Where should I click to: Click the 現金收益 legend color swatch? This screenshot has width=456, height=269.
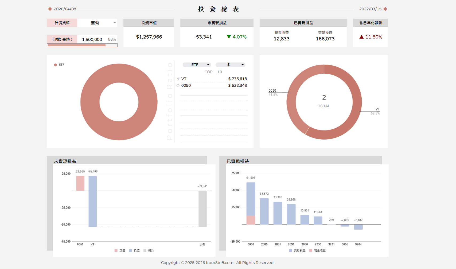311,250
